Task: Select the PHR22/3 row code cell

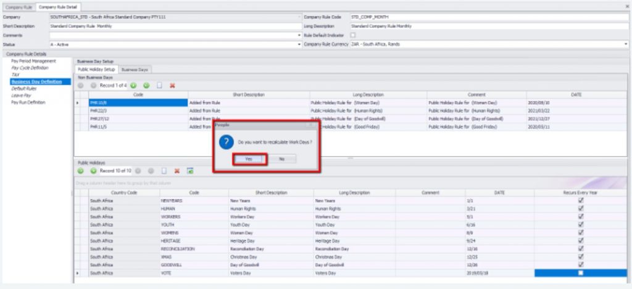Action: 138,111
